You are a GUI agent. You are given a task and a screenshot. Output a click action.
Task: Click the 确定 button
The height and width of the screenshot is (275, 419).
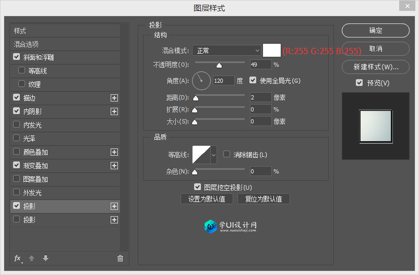(x=375, y=31)
